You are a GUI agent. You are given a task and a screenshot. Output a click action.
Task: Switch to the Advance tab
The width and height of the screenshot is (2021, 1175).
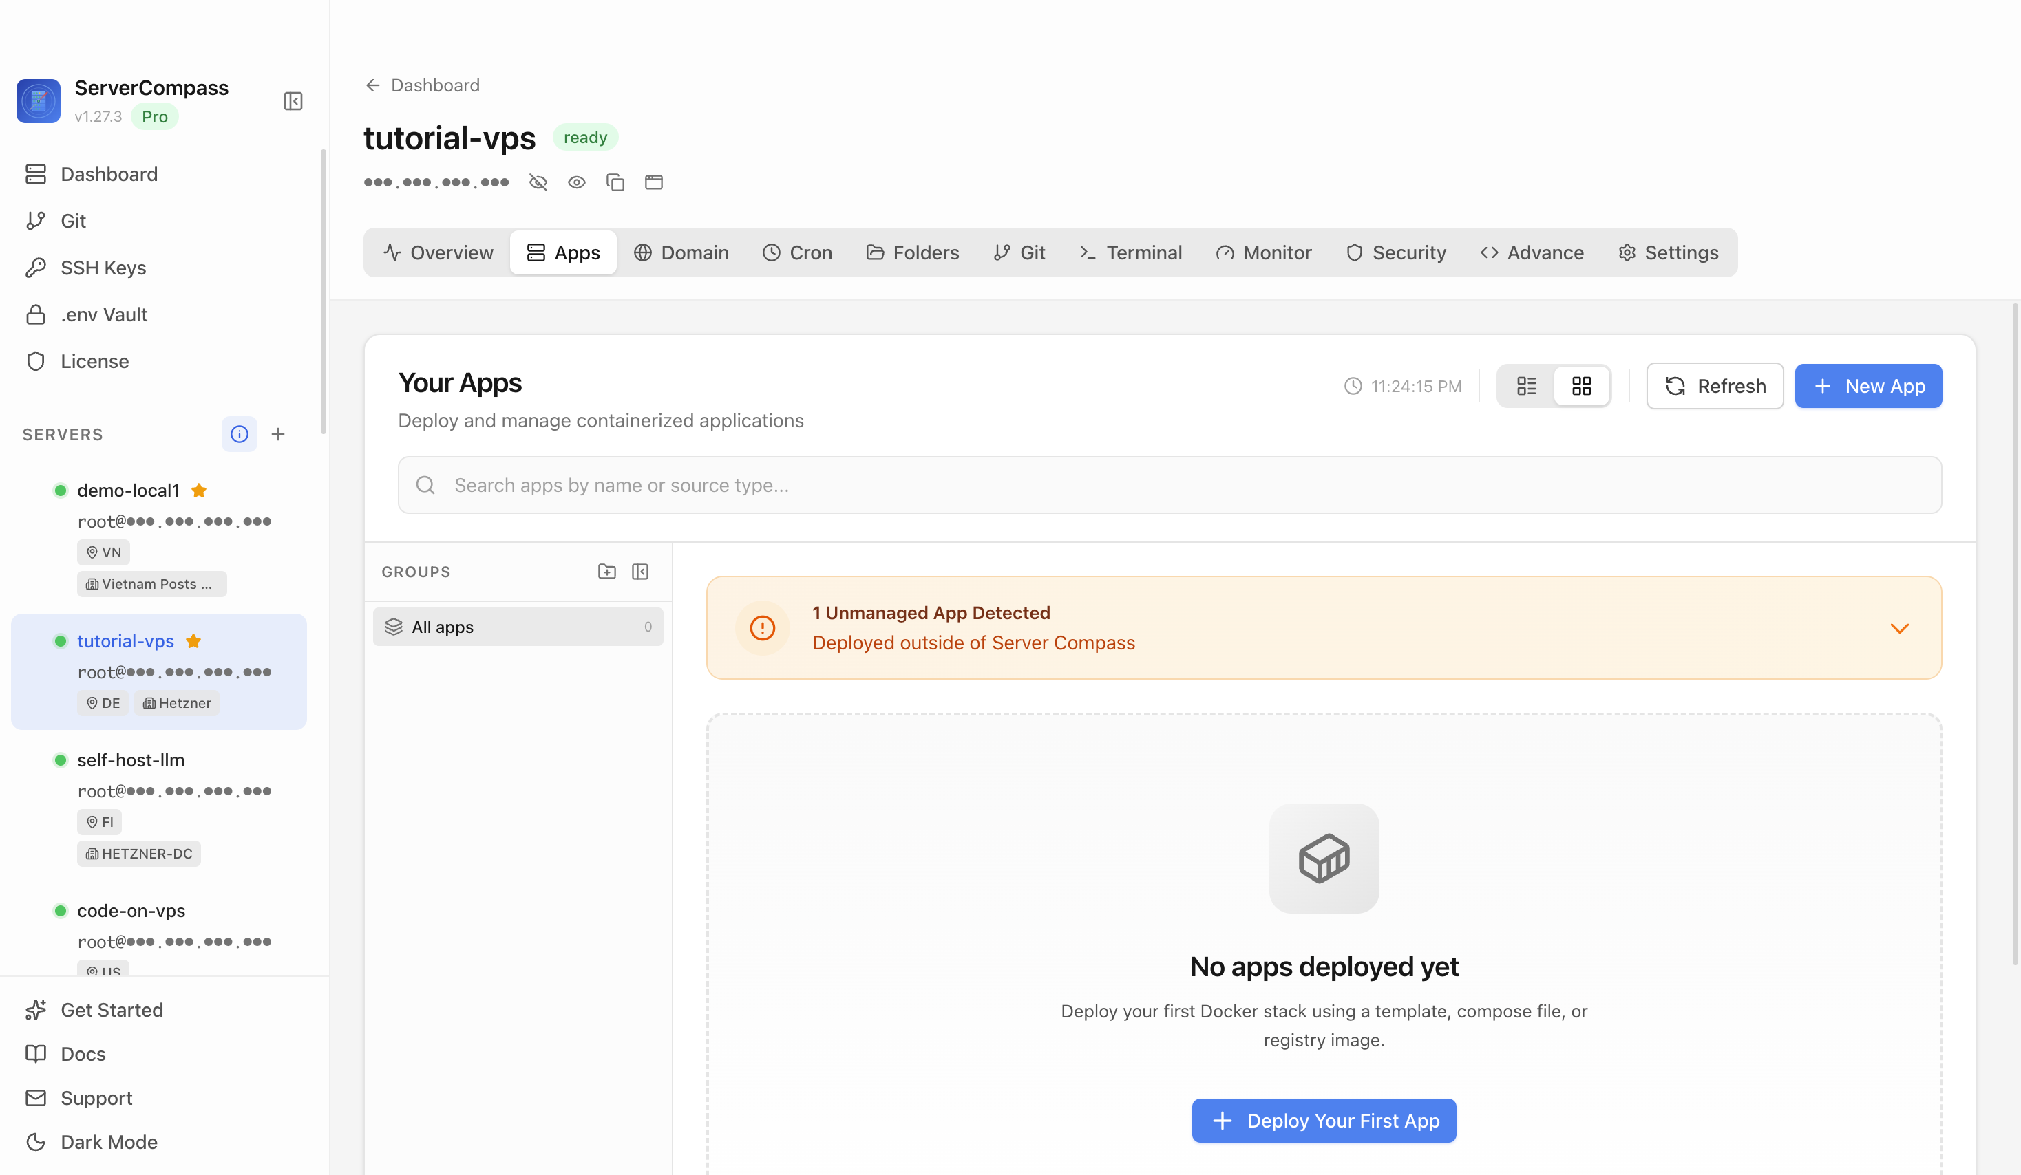tap(1532, 252)
